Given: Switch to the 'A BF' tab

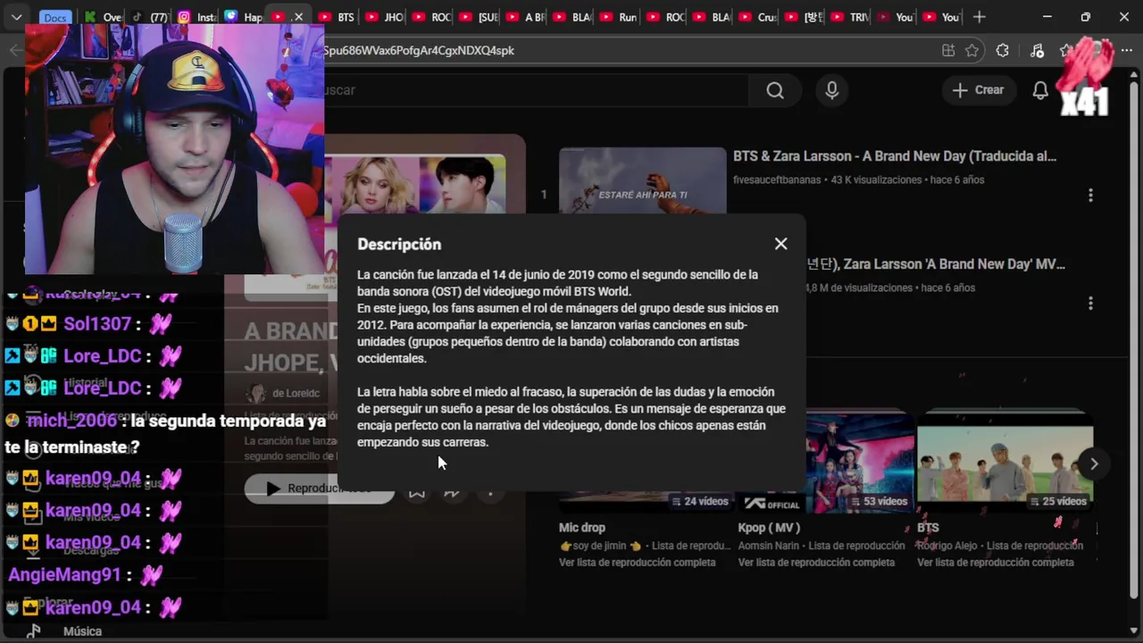Looking at the screenshot, I should pyautogui.click(x=523, y=17).
